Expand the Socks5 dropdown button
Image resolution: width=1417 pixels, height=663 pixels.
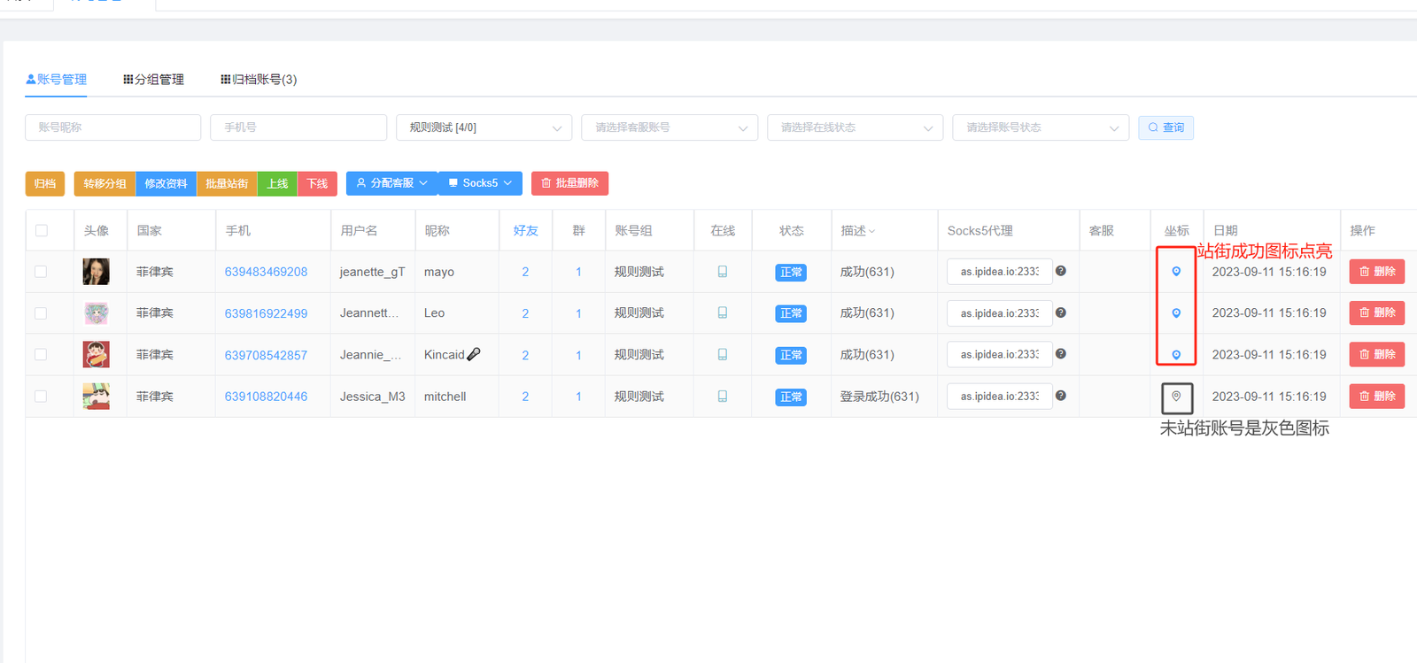pyautogui.click(x=480, y=183)
